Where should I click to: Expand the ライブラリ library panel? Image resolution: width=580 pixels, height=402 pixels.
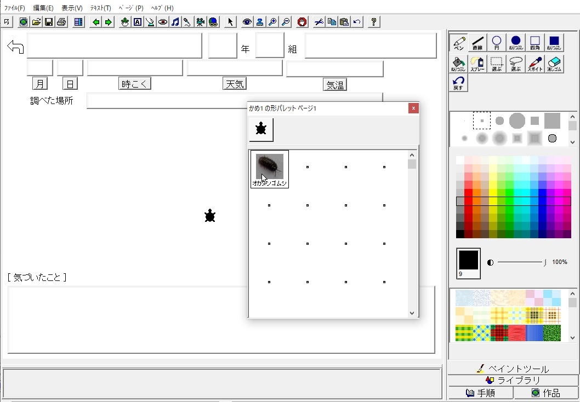click(x=513, y=380)
